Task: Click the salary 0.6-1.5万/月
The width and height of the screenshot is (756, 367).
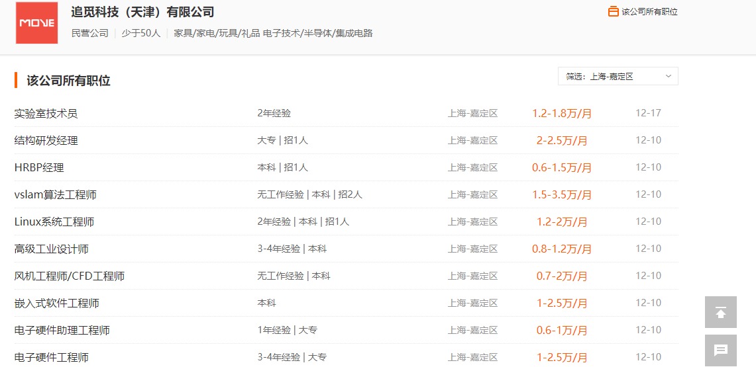Action: (562, 167)
